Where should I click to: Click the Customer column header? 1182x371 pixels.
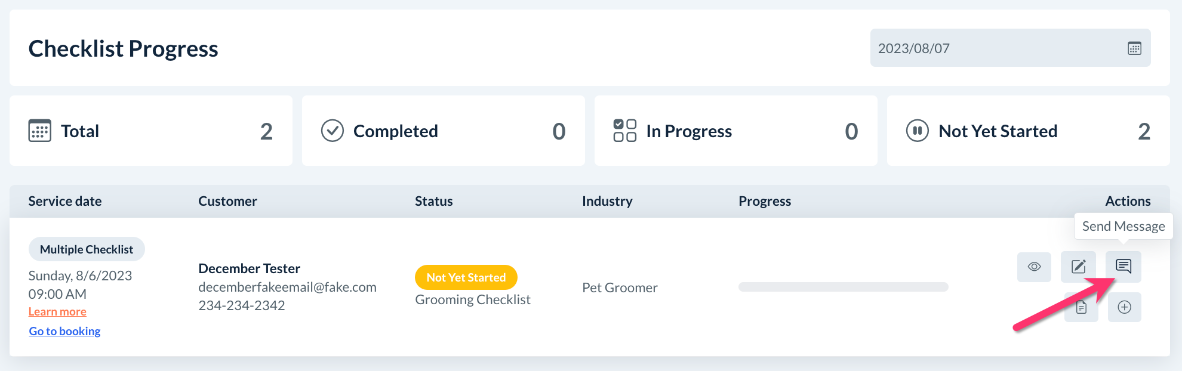[x=227, y=202]
